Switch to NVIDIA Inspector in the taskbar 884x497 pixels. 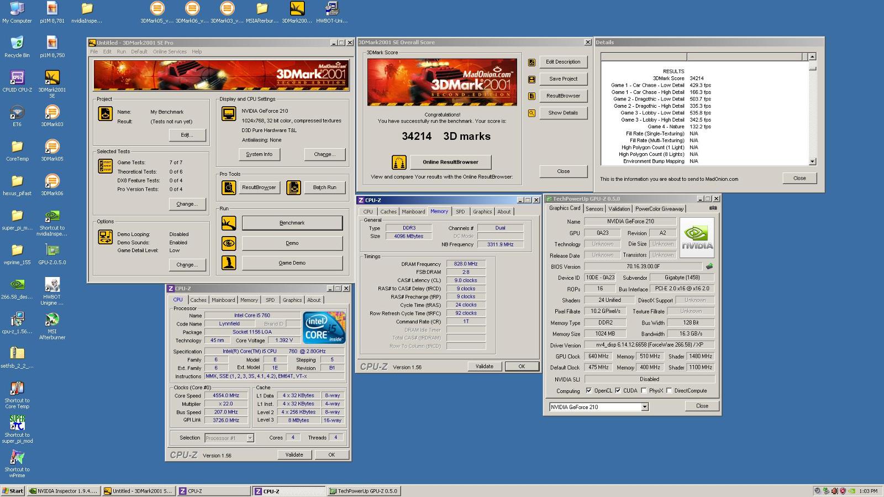click(64, 491)
